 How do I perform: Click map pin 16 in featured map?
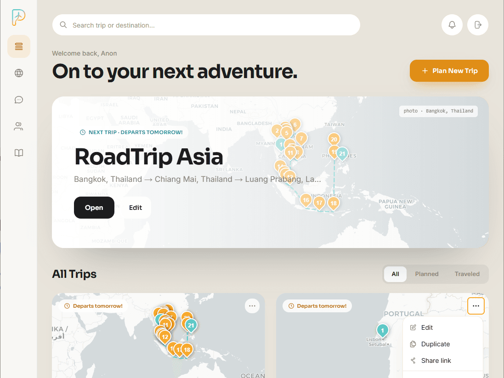pyautogui.click(x=306, y=200)
